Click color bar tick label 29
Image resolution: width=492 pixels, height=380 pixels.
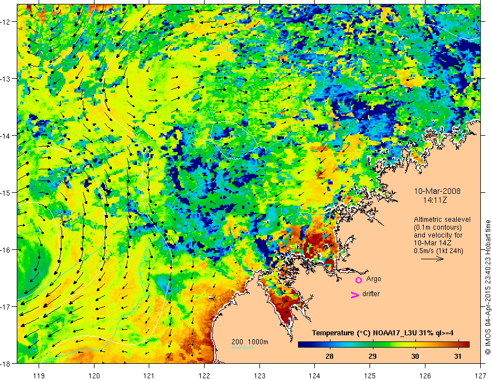click(372, 356)
